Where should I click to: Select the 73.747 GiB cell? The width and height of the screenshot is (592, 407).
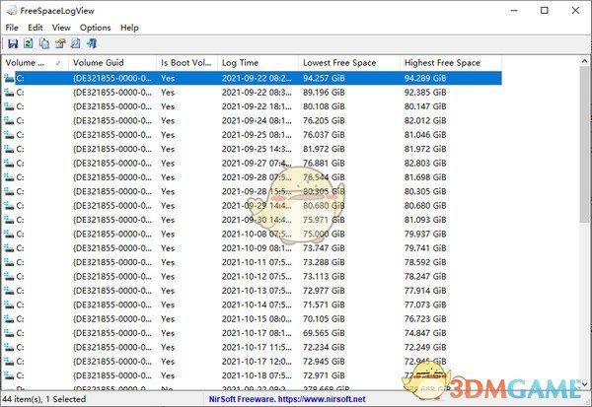click(324, 248)
